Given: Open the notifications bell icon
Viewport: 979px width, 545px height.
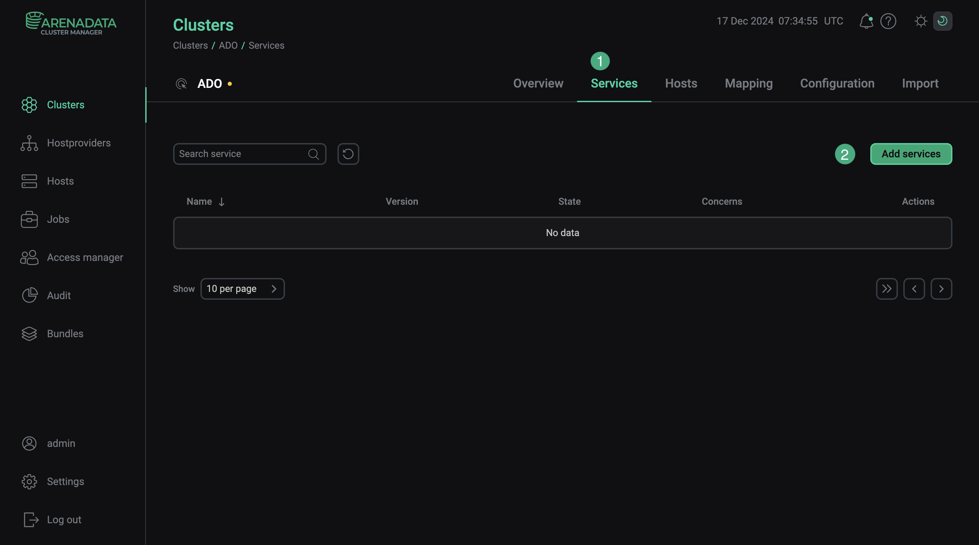Looking at the screenshot, I should tap(866, 21).
